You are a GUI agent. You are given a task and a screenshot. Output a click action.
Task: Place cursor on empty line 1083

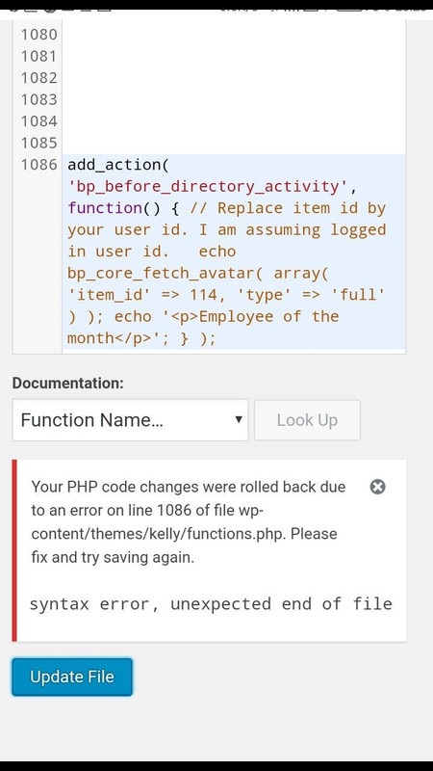coord(234,100)
